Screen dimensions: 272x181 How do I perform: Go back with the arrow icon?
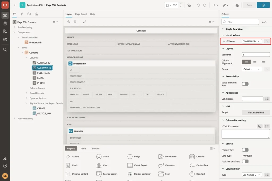[15, 5]
